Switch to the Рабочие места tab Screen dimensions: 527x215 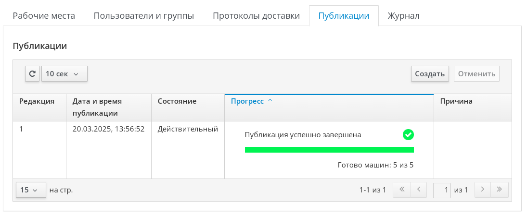pos(44,16)
